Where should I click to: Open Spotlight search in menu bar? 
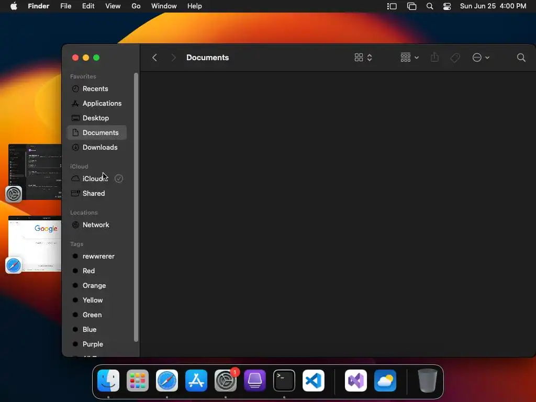coord(430,6)
